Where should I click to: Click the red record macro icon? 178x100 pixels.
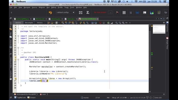pos(100,23)
